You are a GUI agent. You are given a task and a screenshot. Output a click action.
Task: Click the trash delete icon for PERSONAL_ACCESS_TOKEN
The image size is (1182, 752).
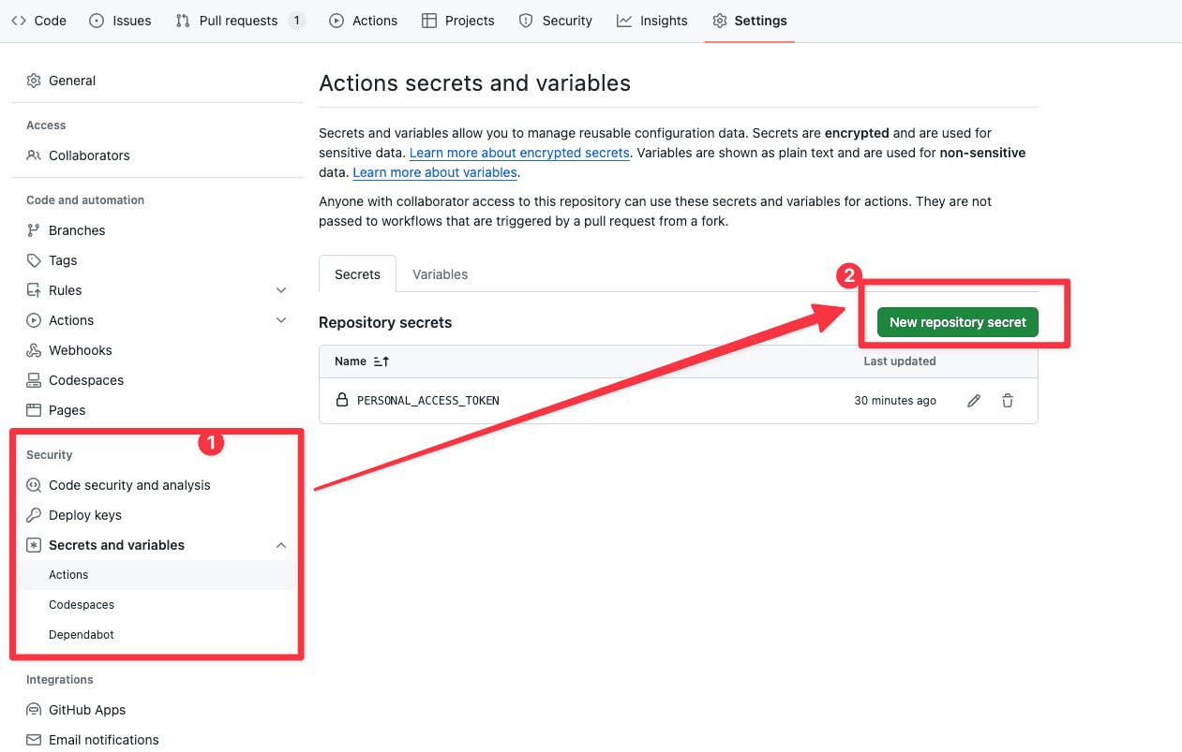coord(1008,401)
